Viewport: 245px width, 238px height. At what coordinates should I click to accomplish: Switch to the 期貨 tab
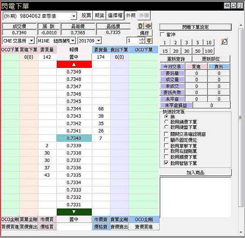[99, 16]
